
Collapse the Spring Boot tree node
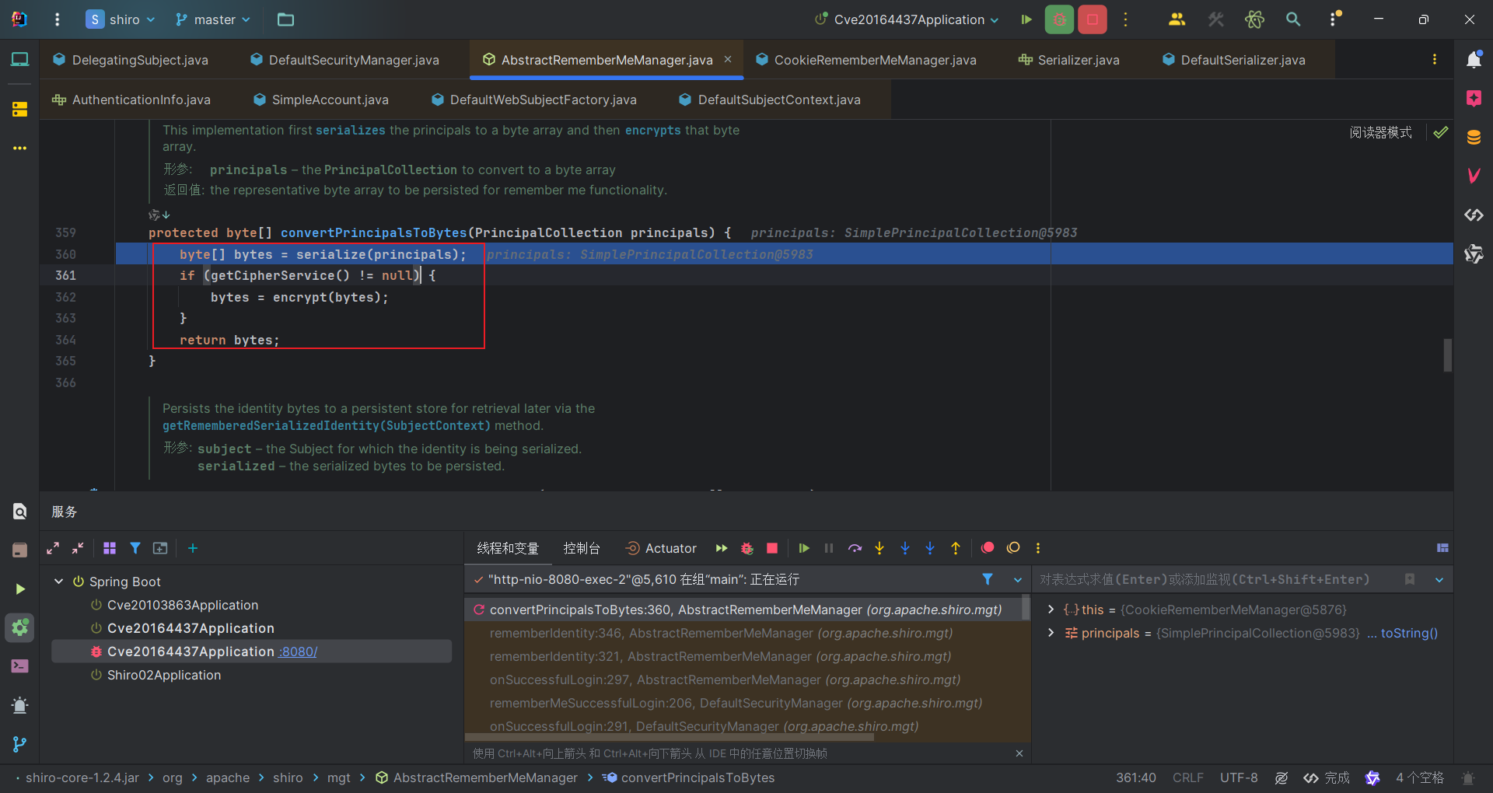tap(58, 582)
